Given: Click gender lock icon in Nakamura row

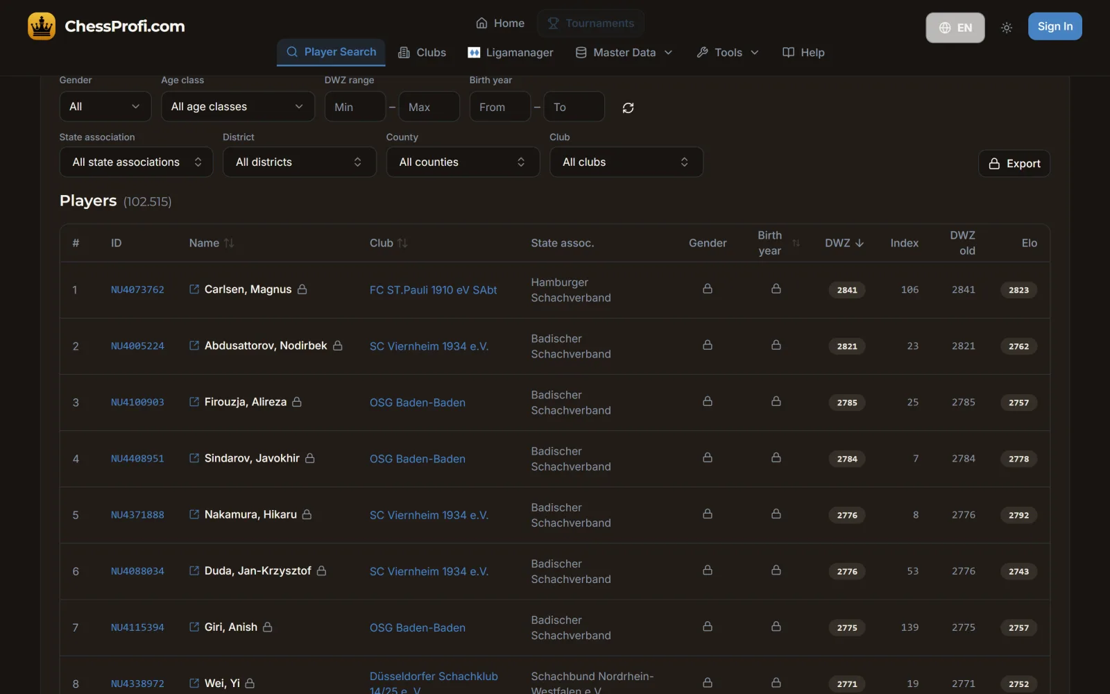Looking at the screenshot, I should [708, 514].
